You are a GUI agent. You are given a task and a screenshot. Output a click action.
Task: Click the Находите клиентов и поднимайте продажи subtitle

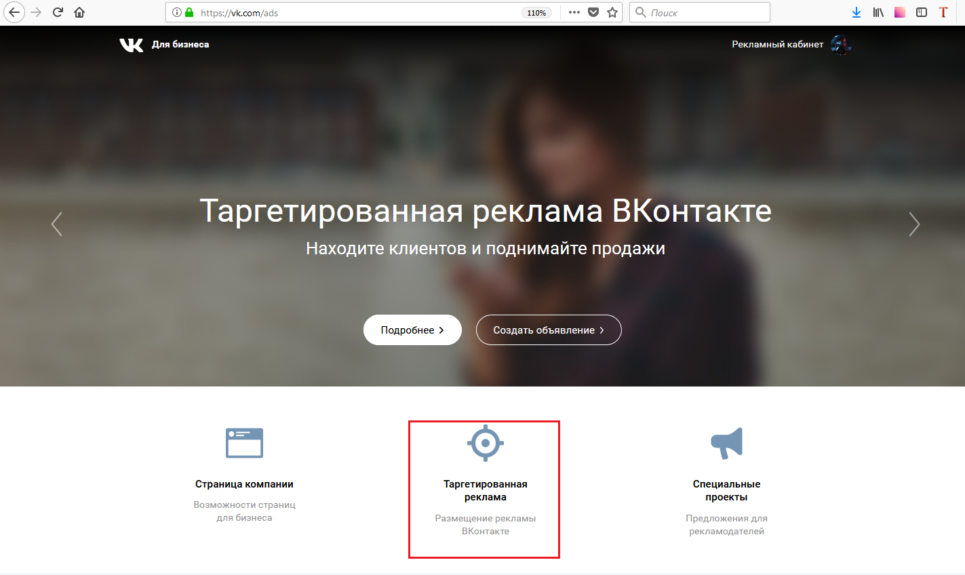(486, 249)
